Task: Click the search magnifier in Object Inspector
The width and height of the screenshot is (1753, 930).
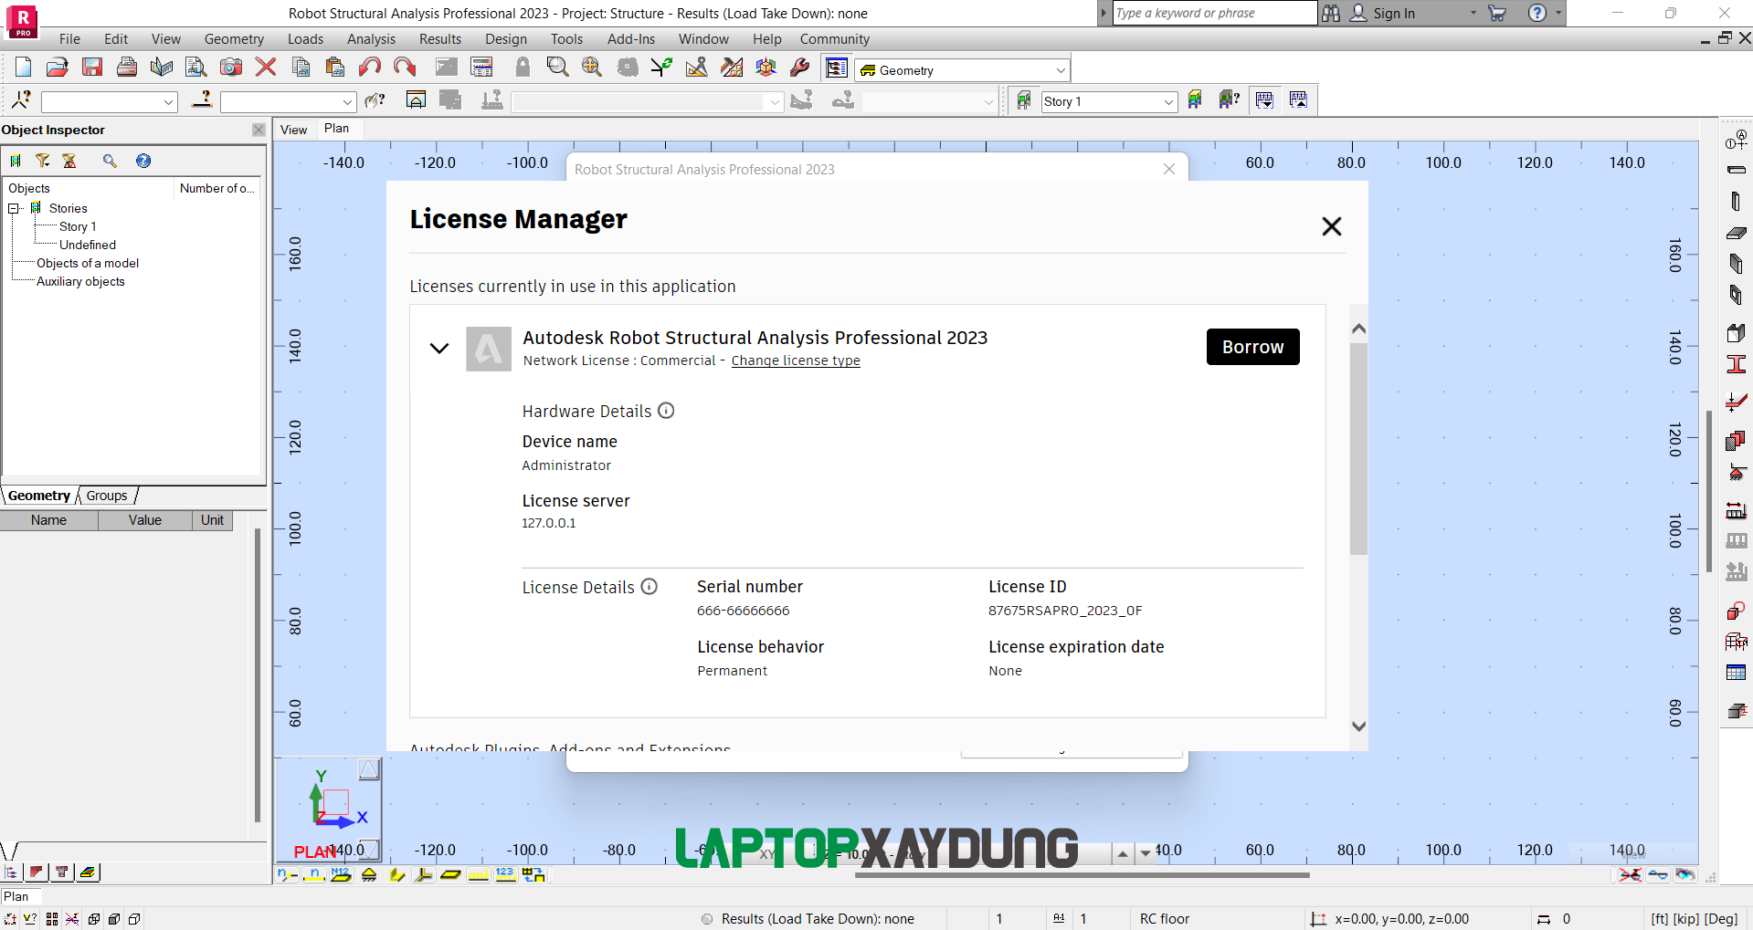Action: tap(111, 161)
